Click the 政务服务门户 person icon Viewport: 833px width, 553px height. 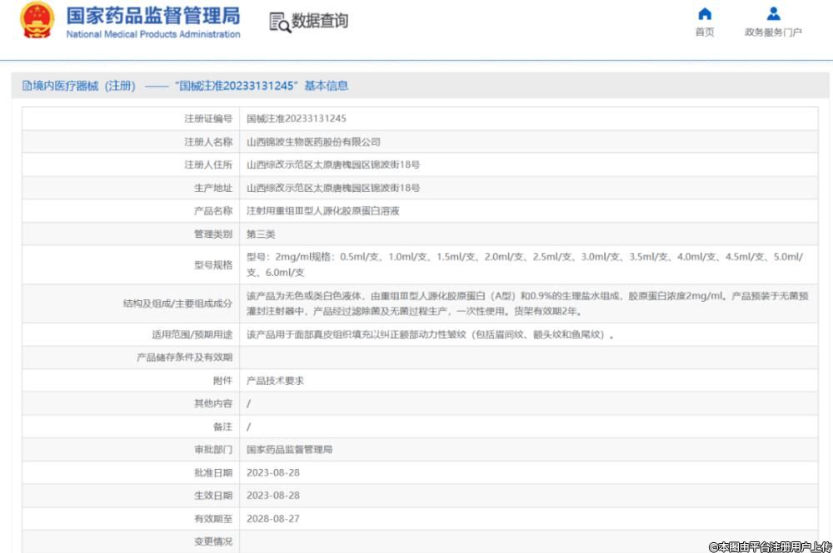point(773,14)
